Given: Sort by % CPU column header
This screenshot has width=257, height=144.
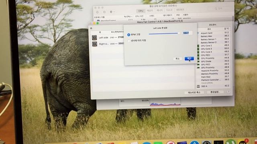Looking at the screenshot, I should 128,16.
